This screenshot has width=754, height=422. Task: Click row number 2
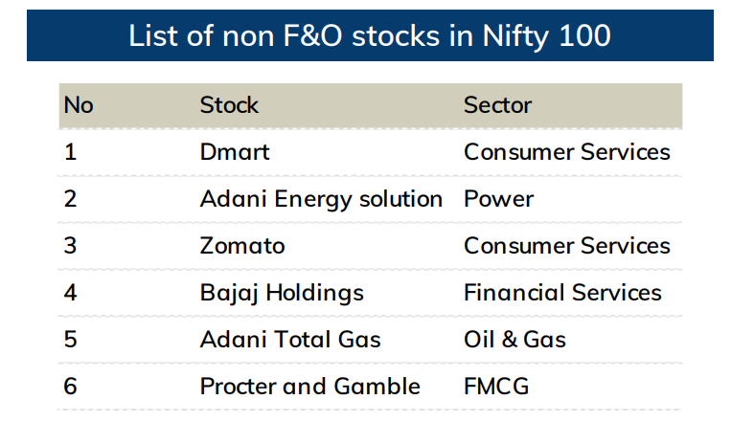pos(70,198)
